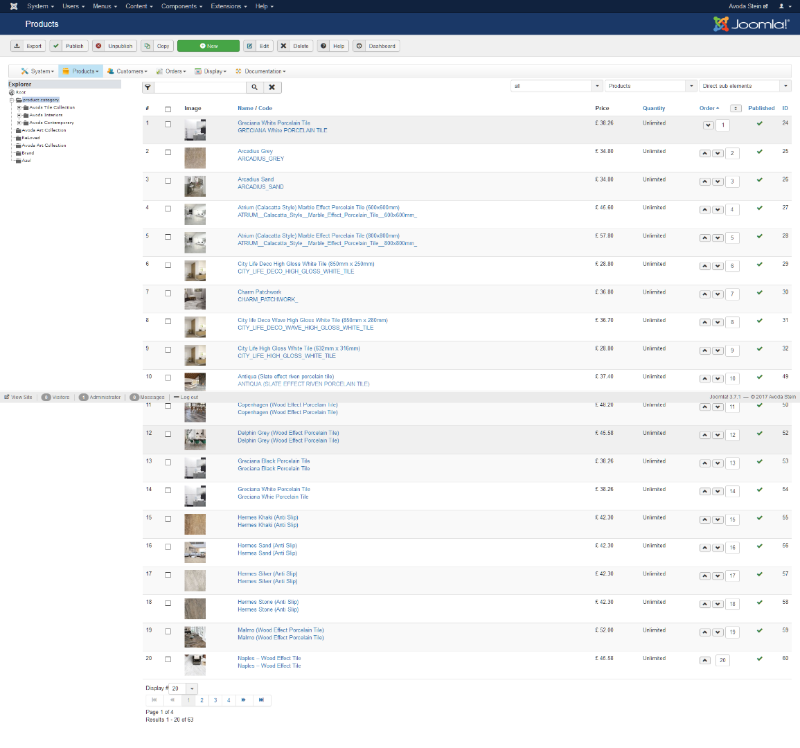Open the user account icon menu
Image resolution: width=800 pixels, height=748 pixels.
[783, 6]
